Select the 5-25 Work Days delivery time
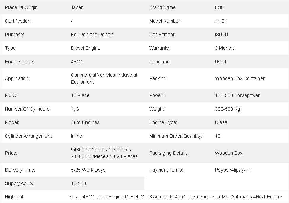 tap(88, 170)
